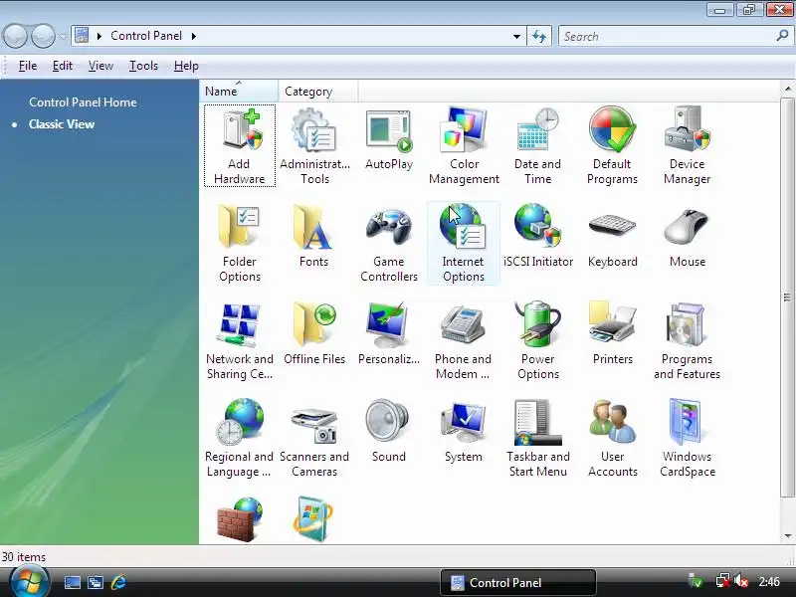Click the taskbar clock
Viewport: 796px width, 597px height.
click(769, 582)
